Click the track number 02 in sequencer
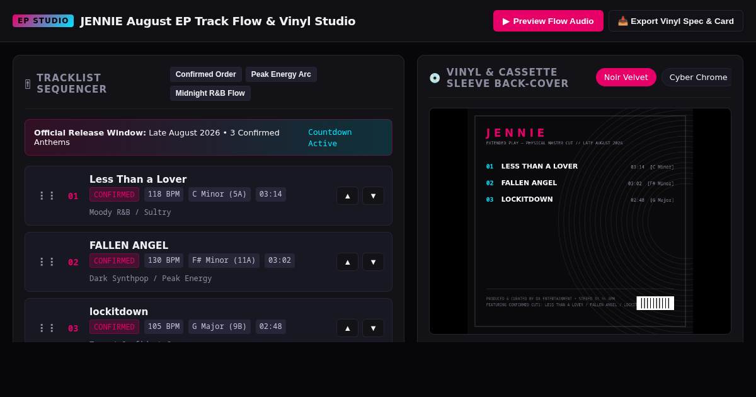The image size is (756, 397). point(73,262)
